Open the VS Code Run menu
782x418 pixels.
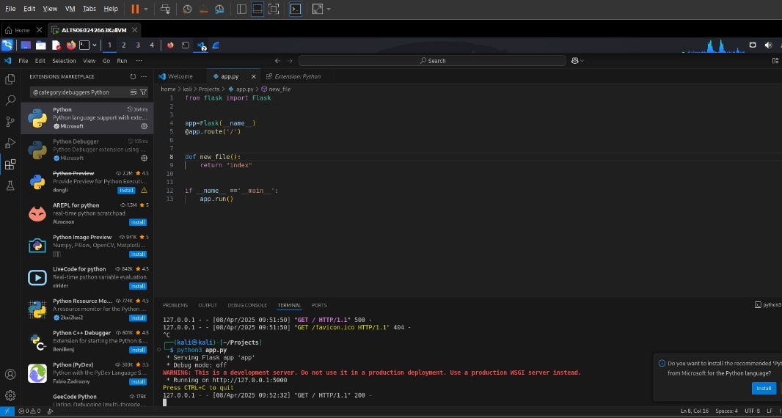(122, 61)
